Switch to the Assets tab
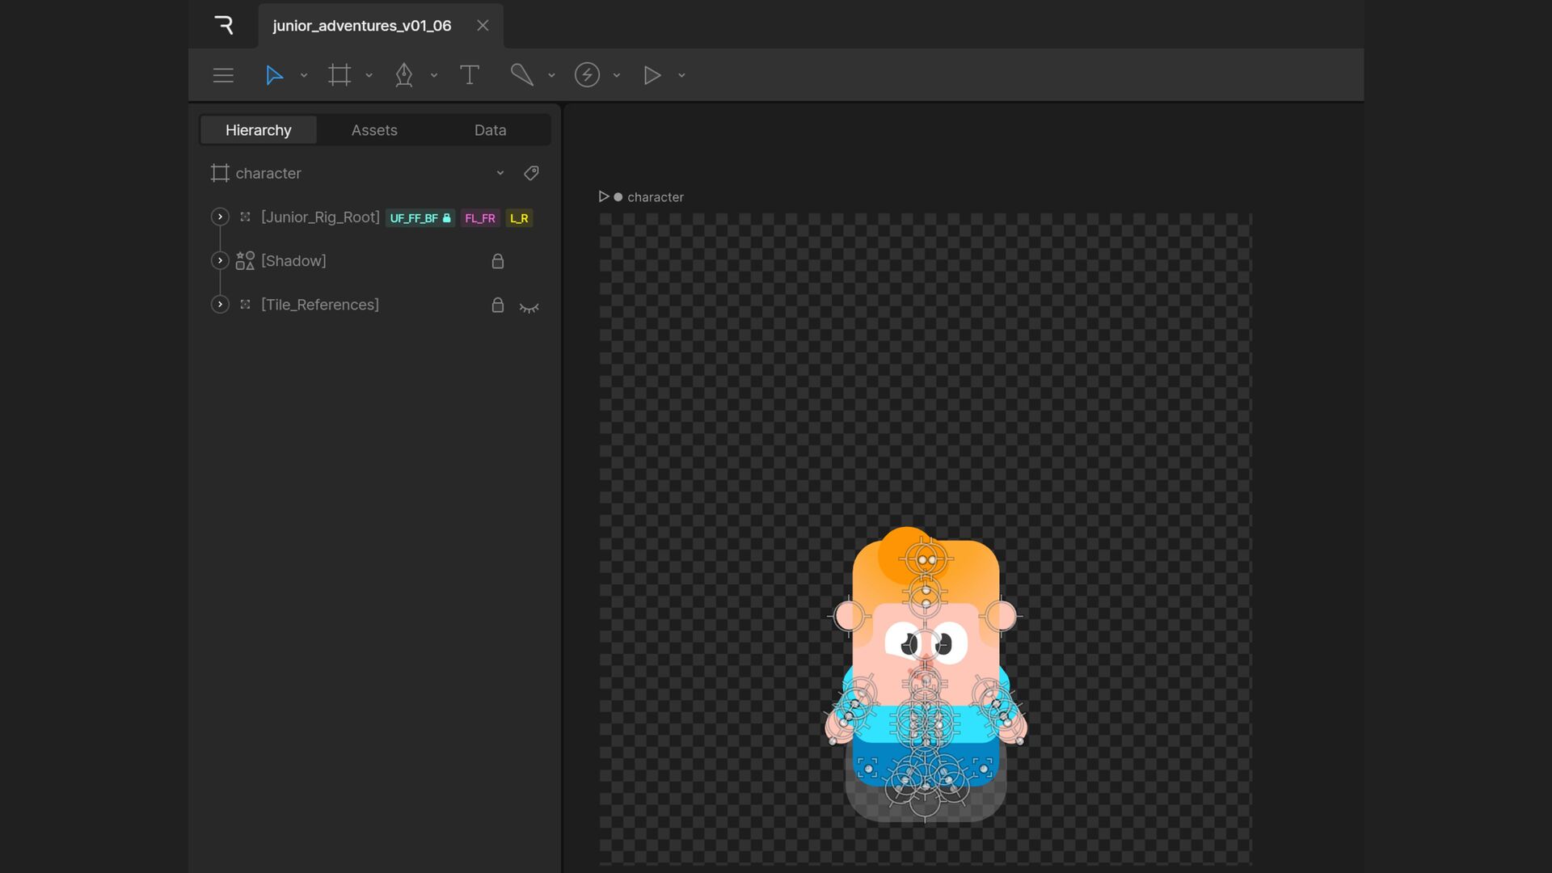 tap(374, 130)
